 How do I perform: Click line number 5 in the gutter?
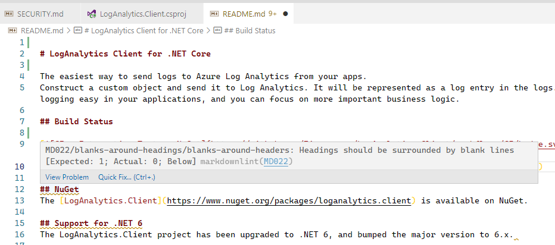21,87
